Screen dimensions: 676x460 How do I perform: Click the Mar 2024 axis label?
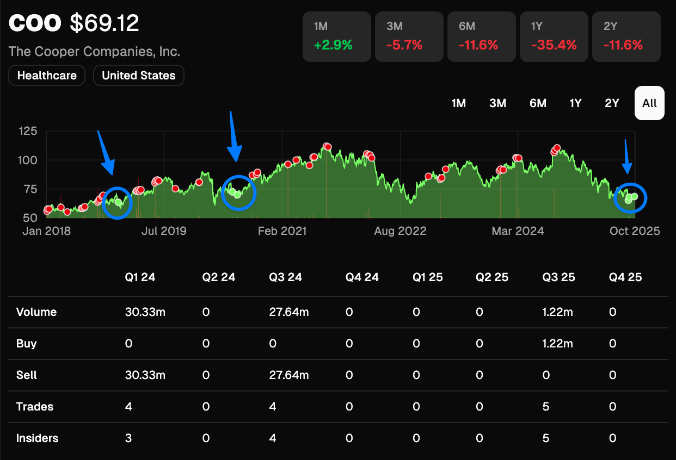tap(518, 231)
